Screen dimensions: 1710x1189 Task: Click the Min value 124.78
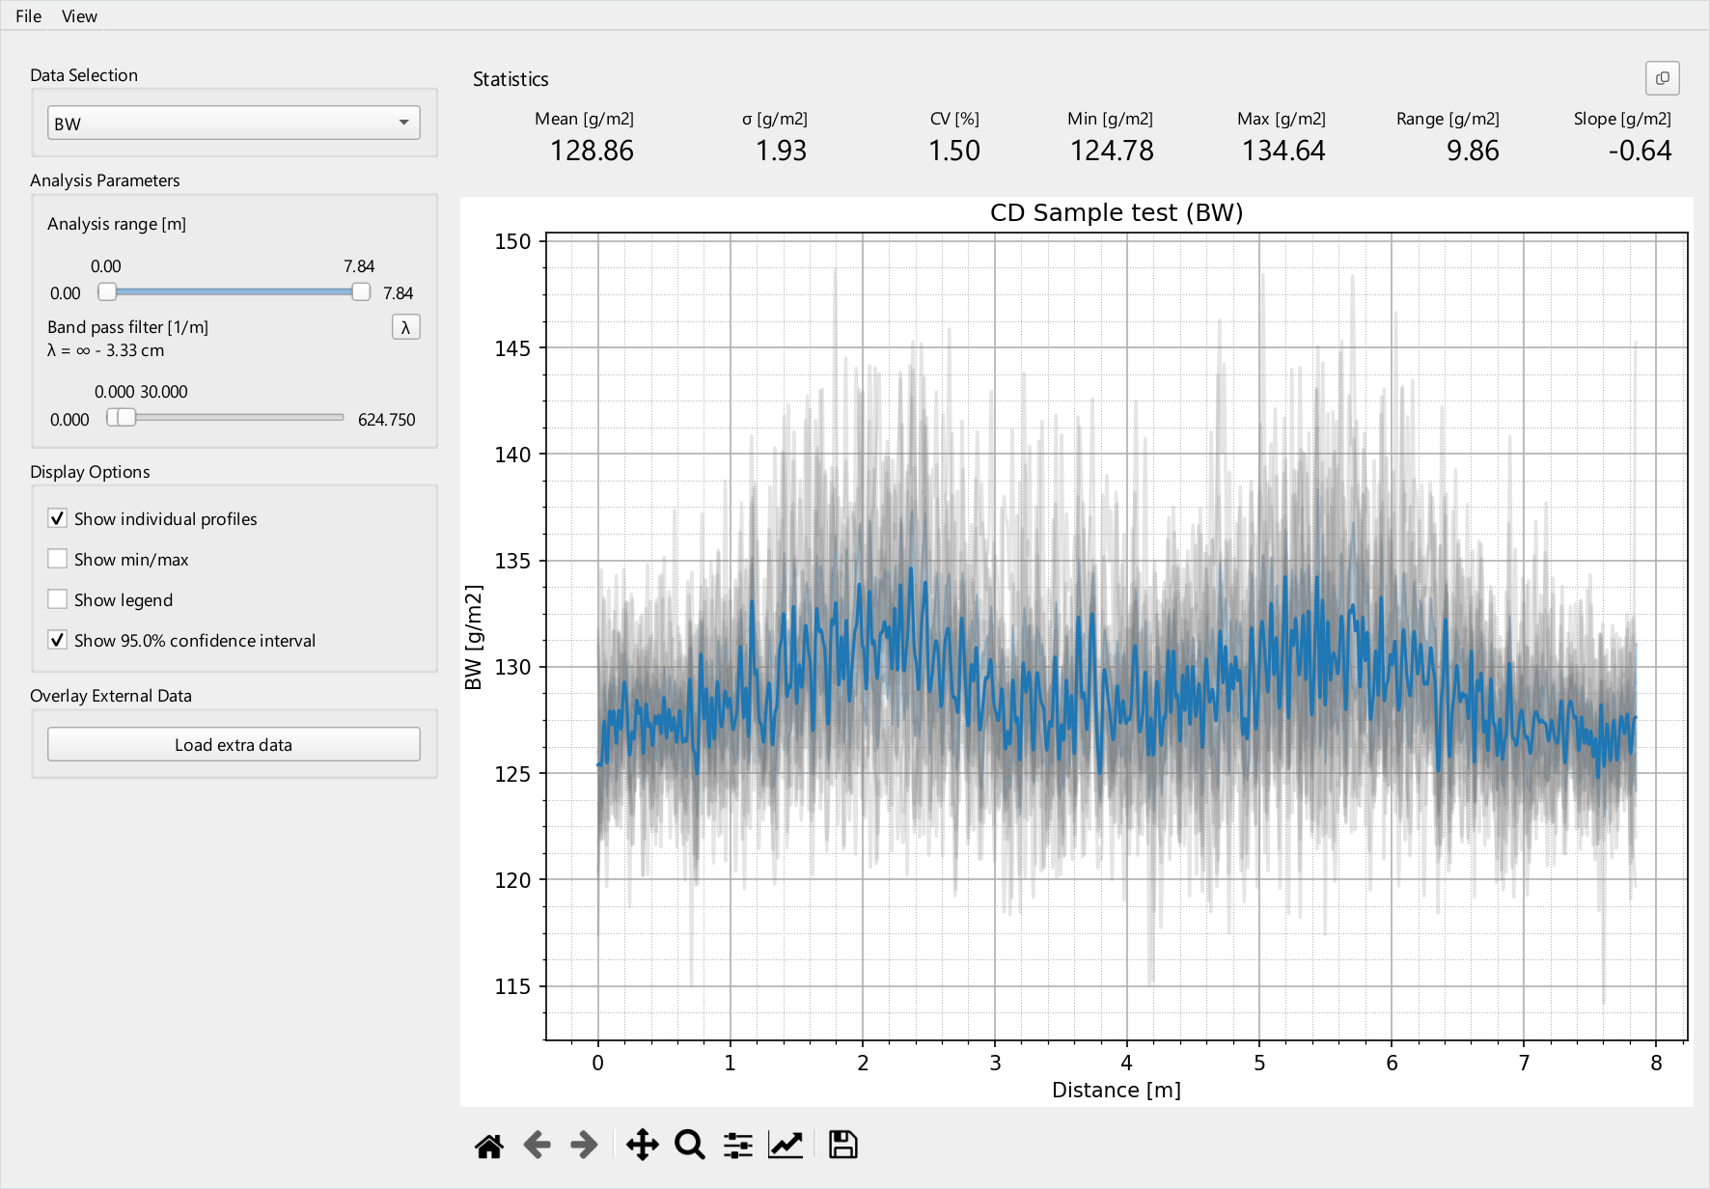[1112, 151]
